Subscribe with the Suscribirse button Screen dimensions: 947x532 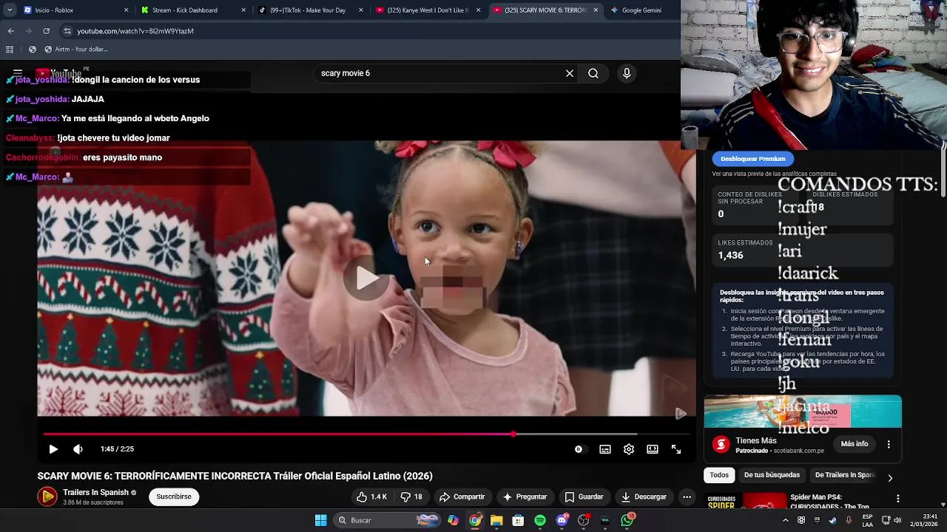click(174, 497)
